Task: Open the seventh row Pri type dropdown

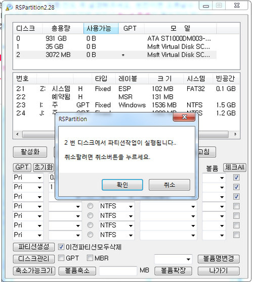Action: click(x=39, y=235)
